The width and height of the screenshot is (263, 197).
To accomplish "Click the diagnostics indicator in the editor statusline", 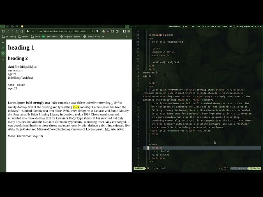I will point(226,168).
